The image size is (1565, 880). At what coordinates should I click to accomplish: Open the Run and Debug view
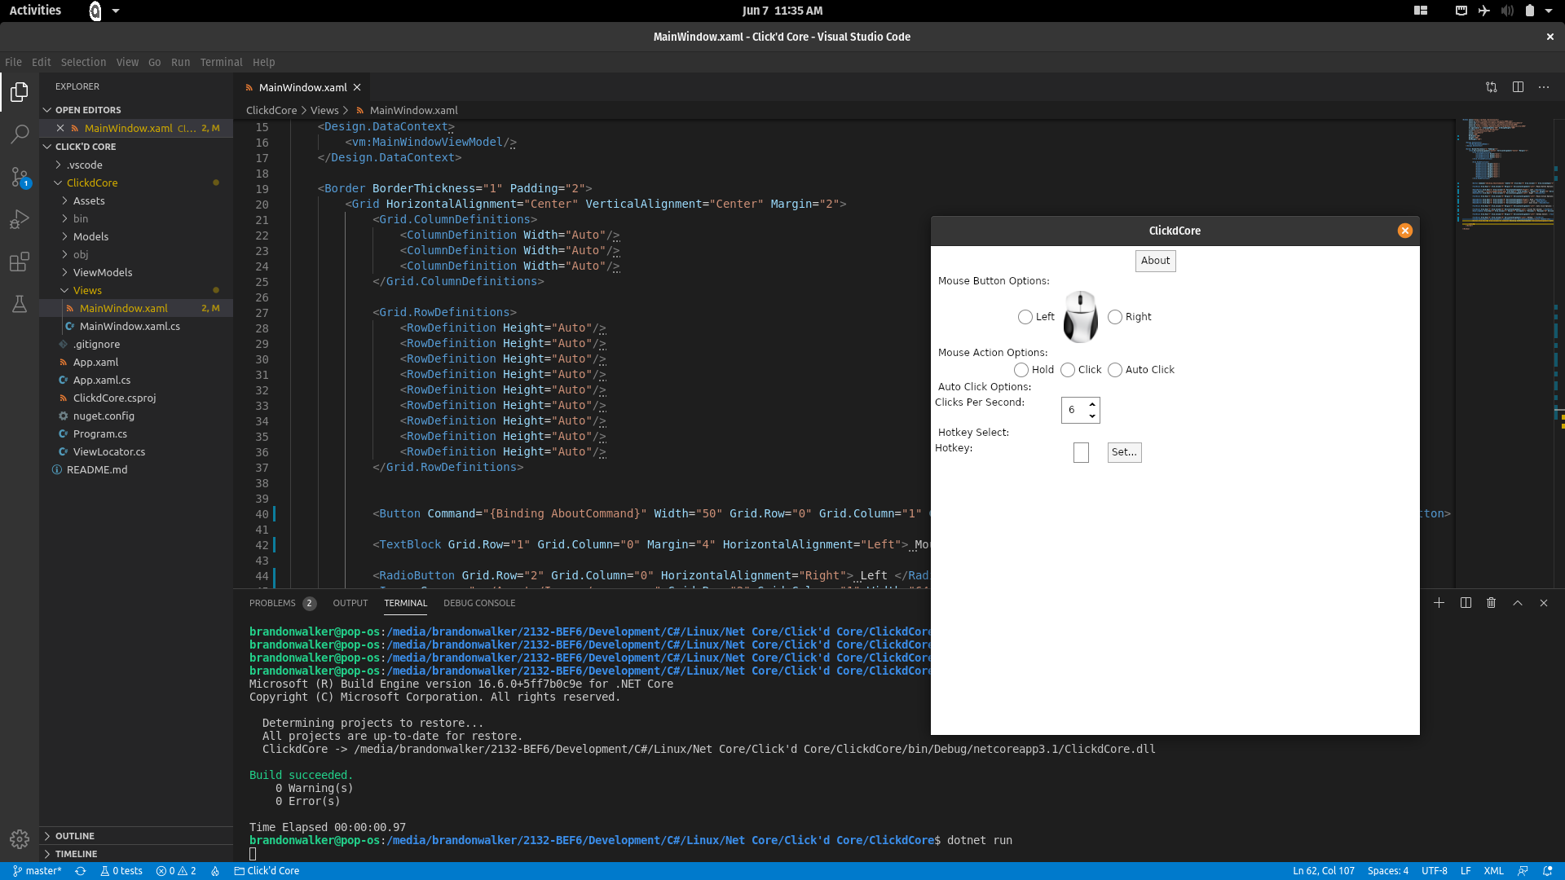coord(20,219)
